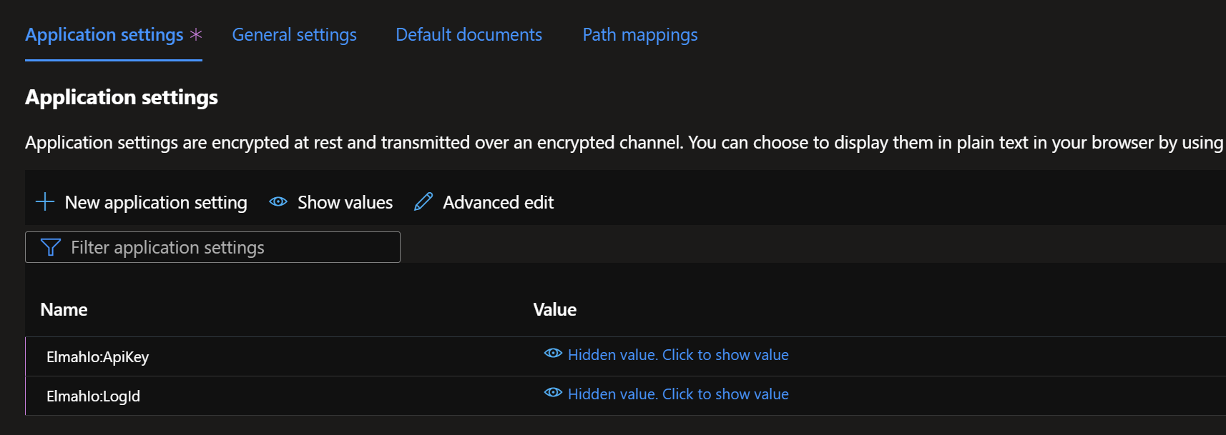Image resolution: width=1226 pixels, height=435 pixels.
Task: Click the Application settings section heading
Action: pyautogui.click(x=122, y=97)
